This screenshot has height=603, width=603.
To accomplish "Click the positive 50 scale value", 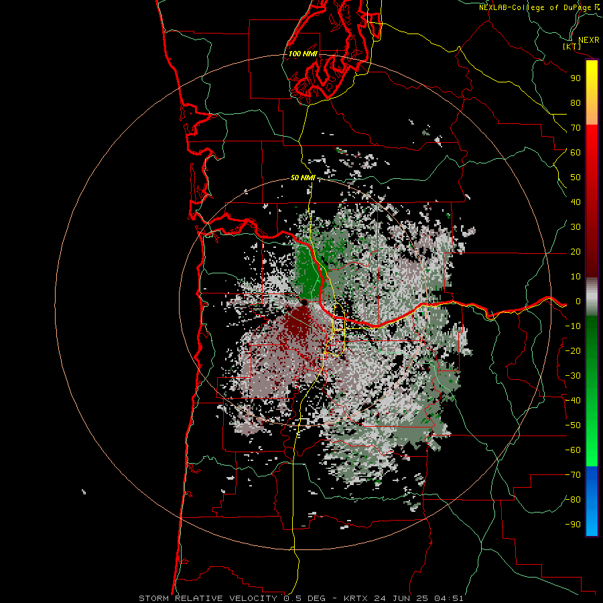I will point(576,178).
